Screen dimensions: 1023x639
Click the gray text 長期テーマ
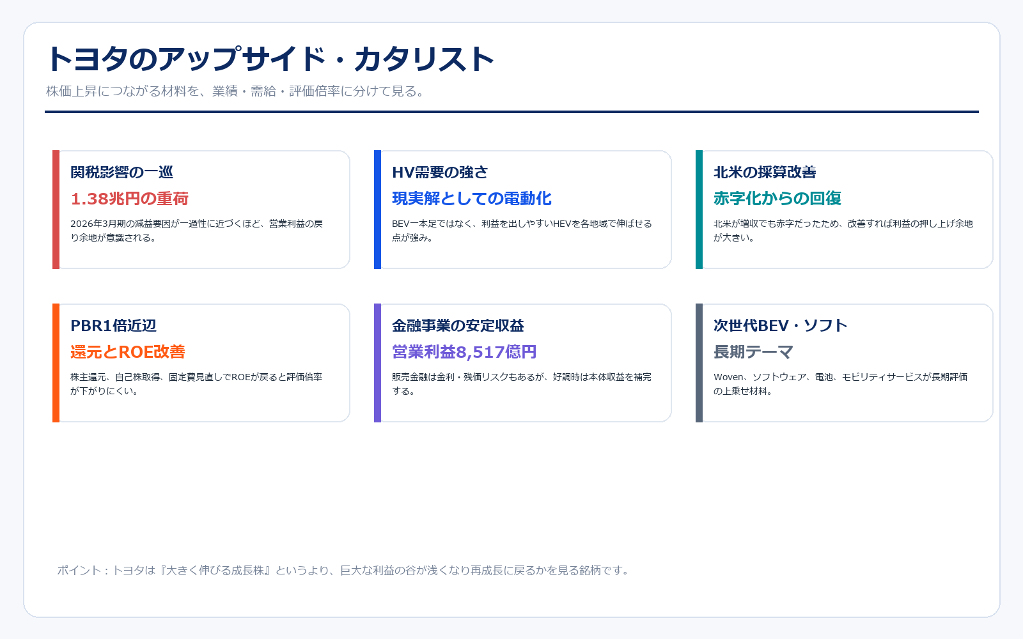click(x=753, y=352)
